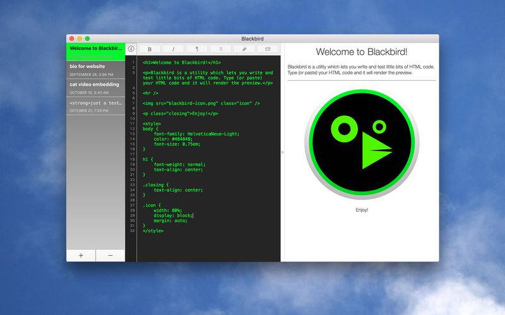Click the '</style>' closing tag line
Screen dimensions: 505x315
(x=153, y=231)
